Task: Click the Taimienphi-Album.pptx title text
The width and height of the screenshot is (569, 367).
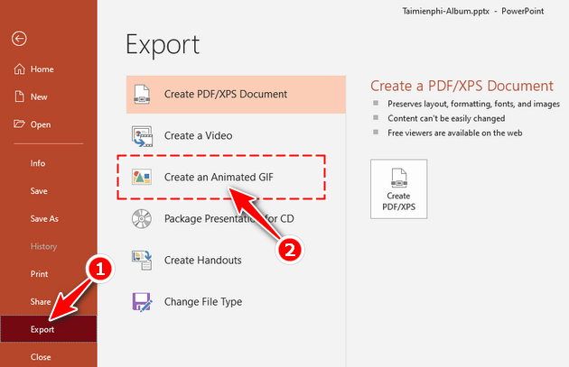Action: [446, 11]
